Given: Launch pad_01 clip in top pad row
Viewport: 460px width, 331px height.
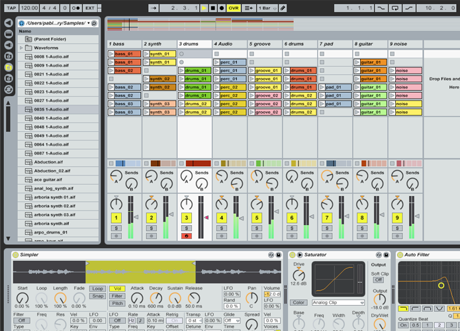Looking at the screenshot, I should pos(322,87).
